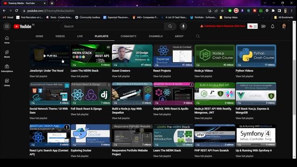
Task: Switch to the COMMUNITY tab
Action: pyautogui.click(x=129, y=36)
